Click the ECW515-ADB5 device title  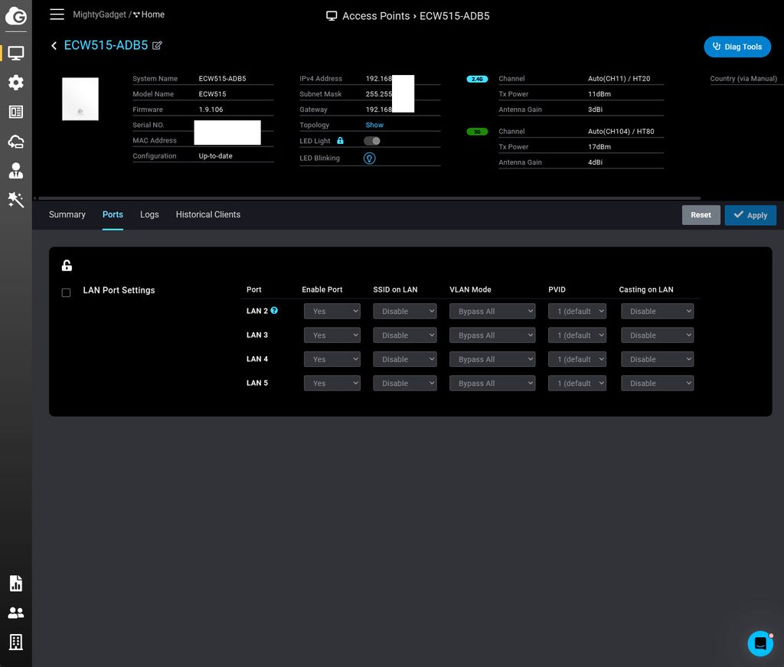(x=106, y=45)
